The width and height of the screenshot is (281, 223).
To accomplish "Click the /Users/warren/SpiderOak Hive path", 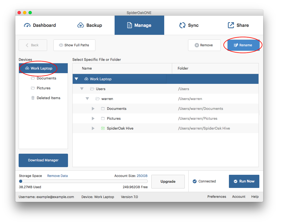I will click(204, 128).
